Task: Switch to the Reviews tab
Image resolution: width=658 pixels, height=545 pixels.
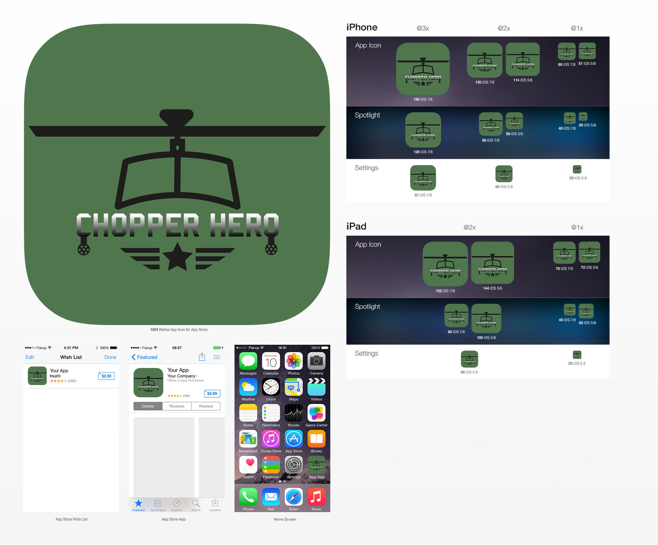Action: click(x=177, y=406)
